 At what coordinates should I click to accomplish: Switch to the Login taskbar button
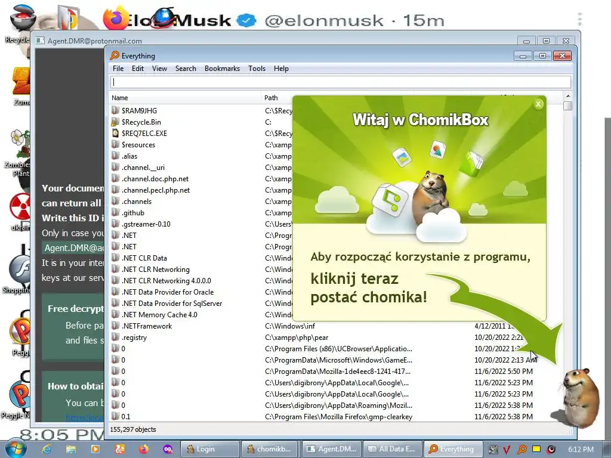pyautogui.click(x=209, y=449)
